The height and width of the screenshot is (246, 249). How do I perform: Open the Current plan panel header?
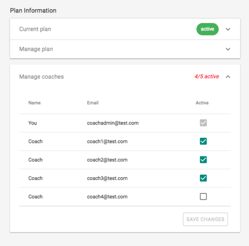point(125,29)
